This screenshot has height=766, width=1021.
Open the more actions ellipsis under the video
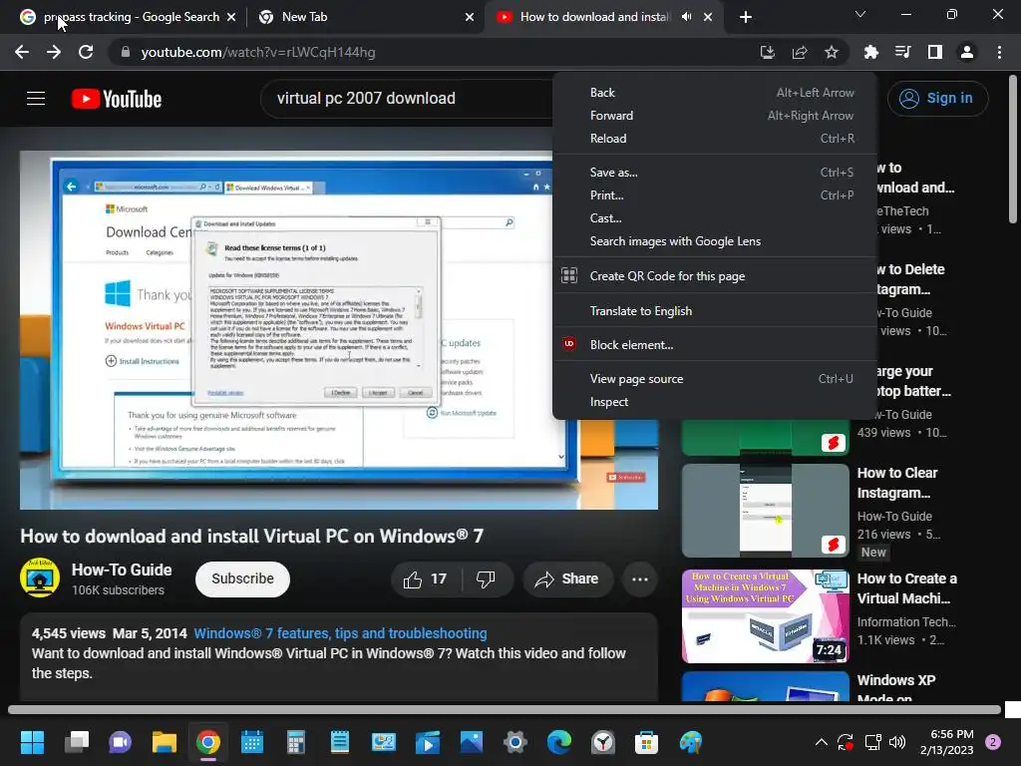[x=640, y=579]
